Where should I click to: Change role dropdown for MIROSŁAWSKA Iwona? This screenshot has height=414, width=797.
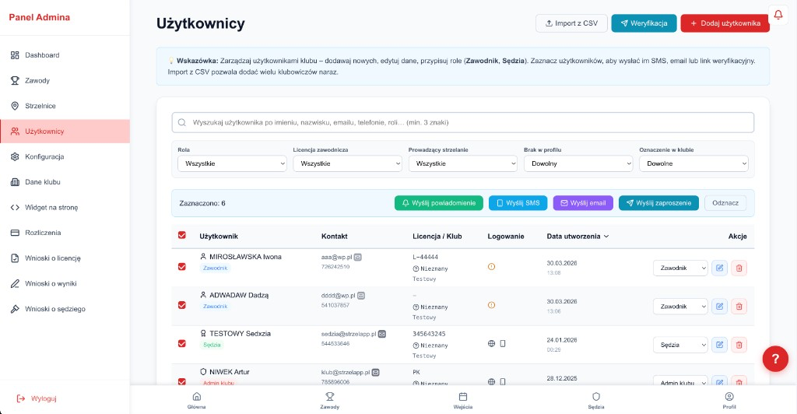(680, 268)
